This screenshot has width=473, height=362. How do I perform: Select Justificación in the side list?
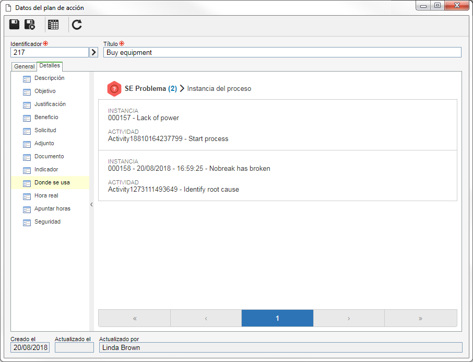click(50, 104)
